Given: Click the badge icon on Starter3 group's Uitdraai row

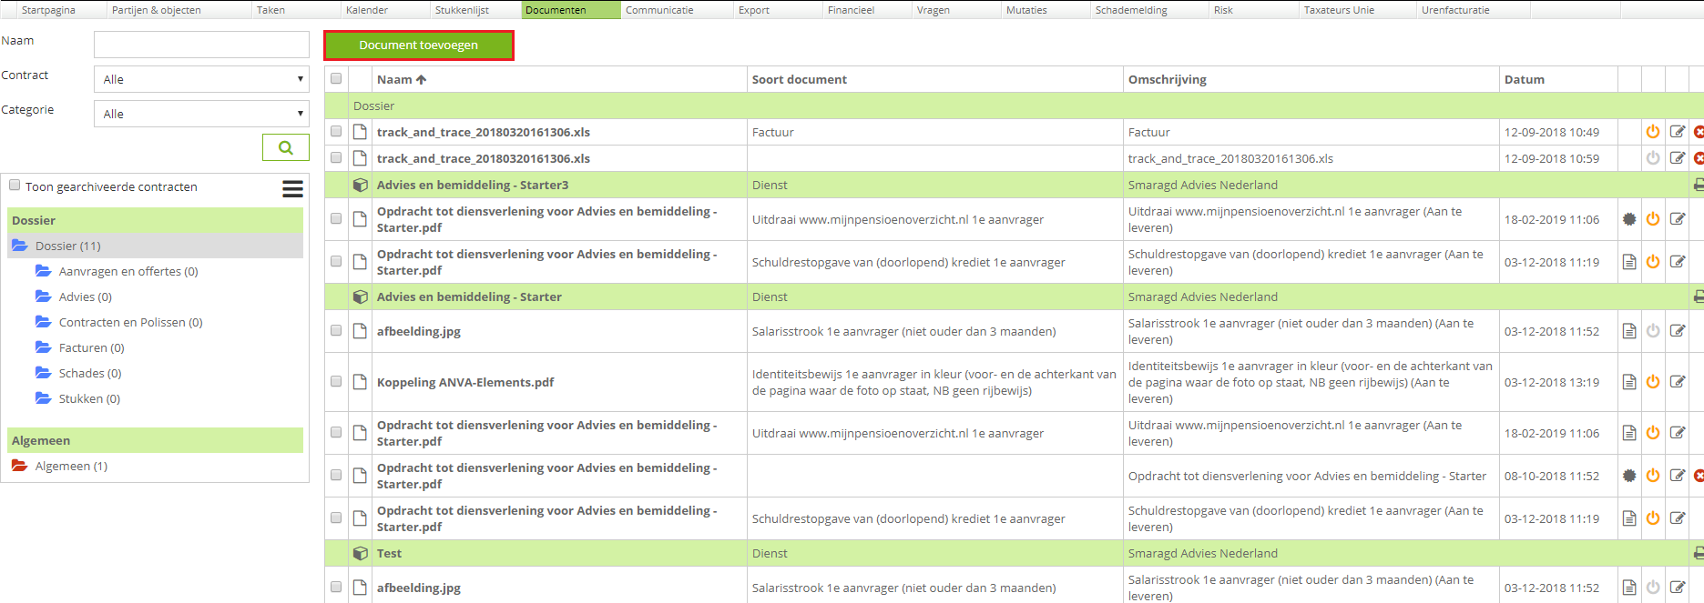Looking at the screenshot, I should click(x=1629, y=219).
